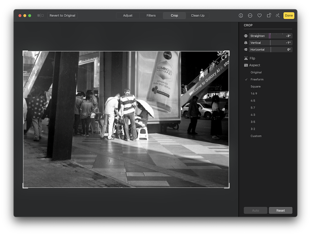Choose the Square aspect ratio
Screen dimensions: 311x235
click(x=255, y=86)
